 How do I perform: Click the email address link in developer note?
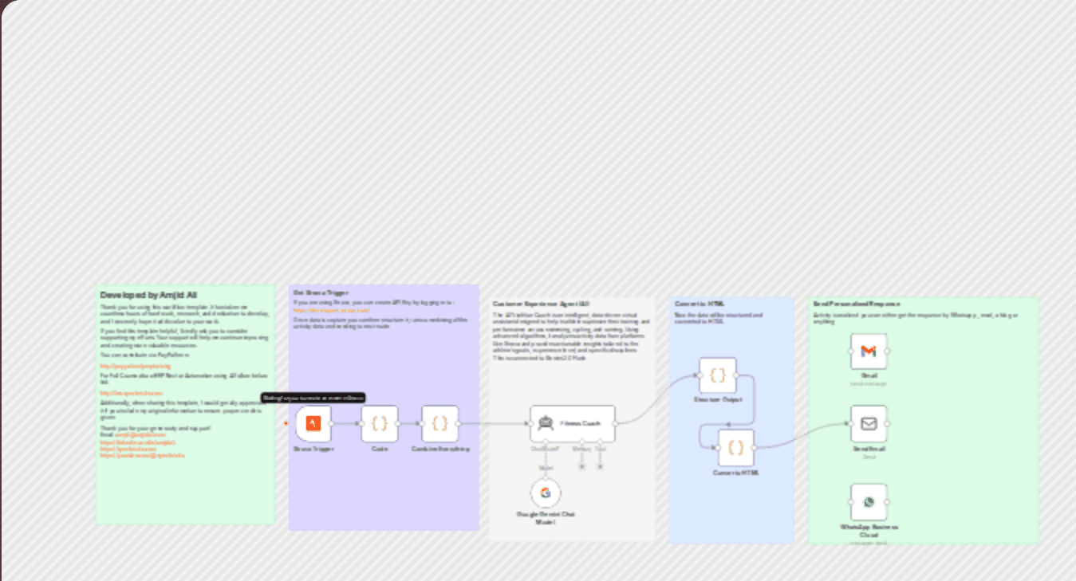pos(140,435)
